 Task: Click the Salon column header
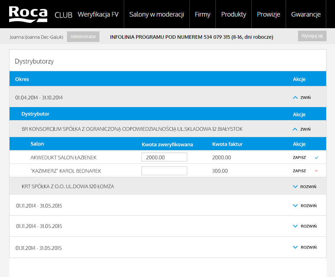coord(37,144)
